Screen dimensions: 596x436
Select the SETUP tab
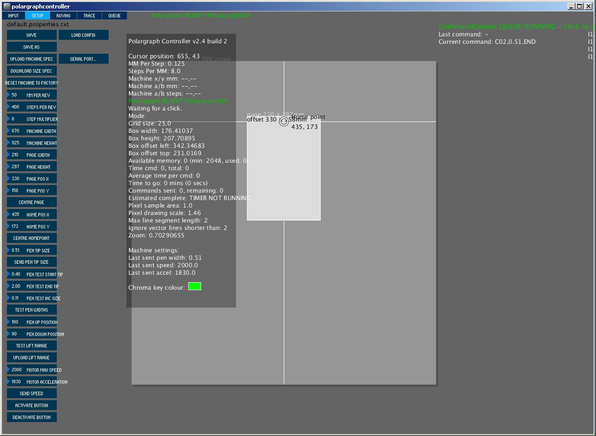(37, 15)
